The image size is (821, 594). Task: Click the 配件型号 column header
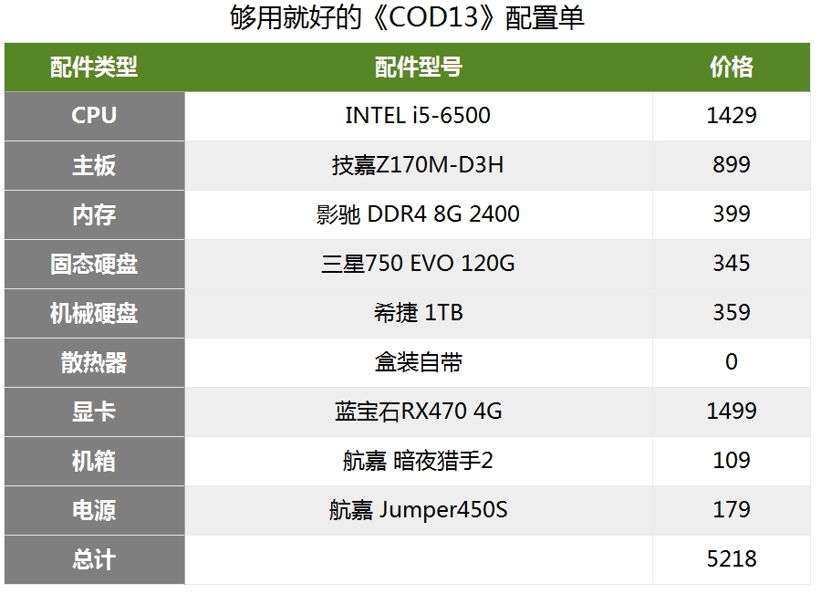pyautogui.click(x=418, y=67)
